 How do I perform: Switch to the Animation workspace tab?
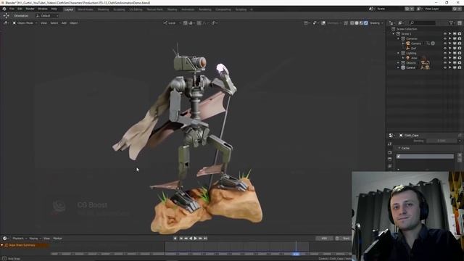pos(188,9)
